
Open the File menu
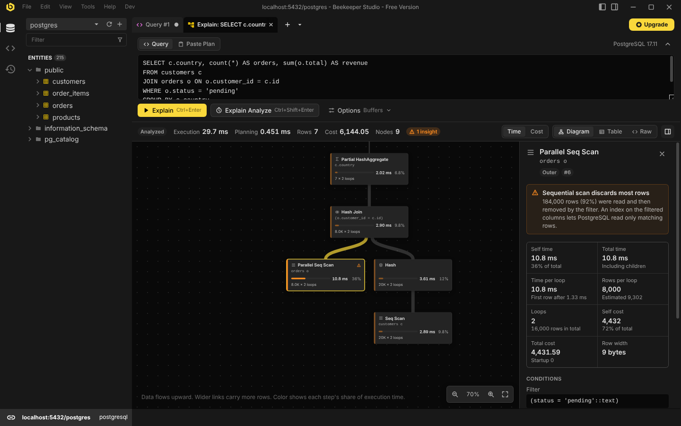[x=27, y=7]
